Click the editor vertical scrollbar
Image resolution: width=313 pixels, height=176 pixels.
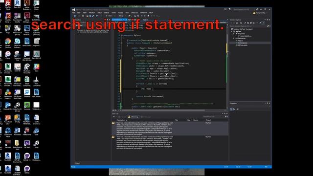point(227,66)
